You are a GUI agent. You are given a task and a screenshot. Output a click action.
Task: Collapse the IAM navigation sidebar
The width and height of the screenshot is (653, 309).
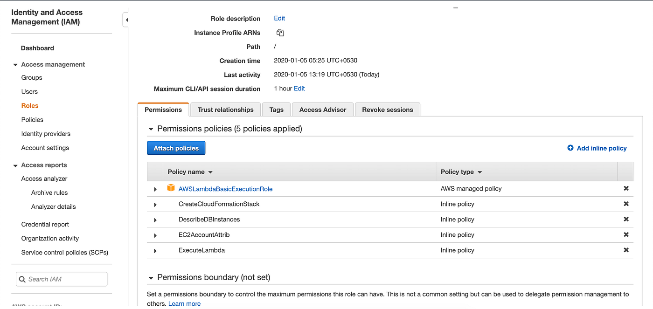click(126, 19)
